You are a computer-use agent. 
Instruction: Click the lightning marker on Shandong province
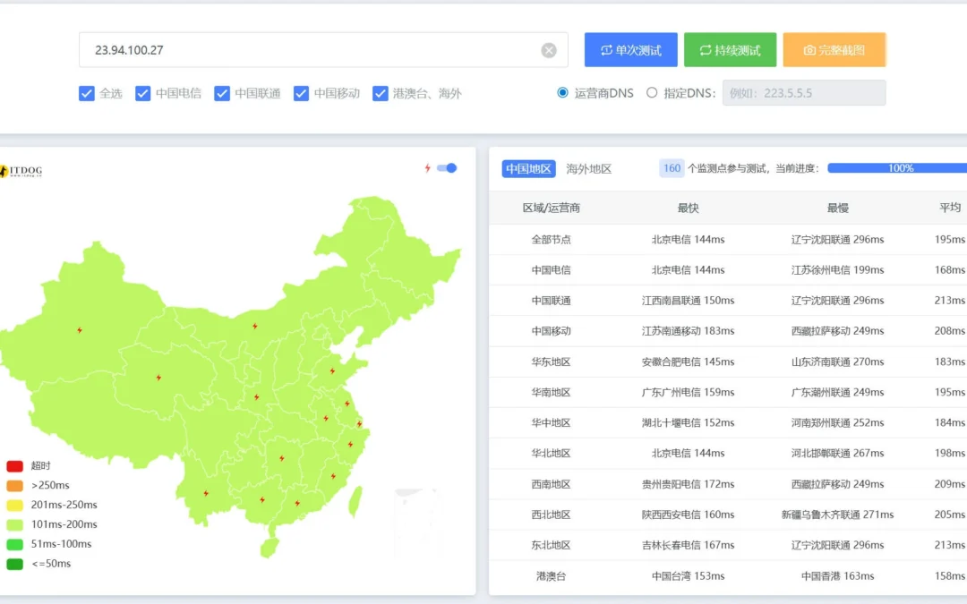332,371
